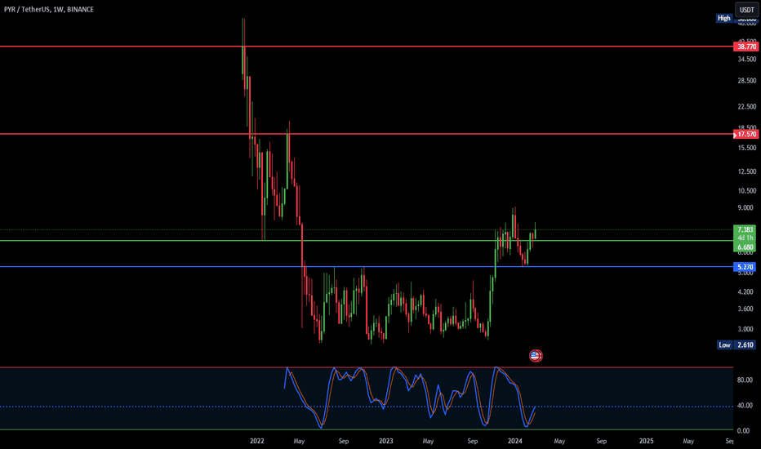Click the 2024 label on time axis
The width and height of the screenshot is (761, 449).
point(514,441)
